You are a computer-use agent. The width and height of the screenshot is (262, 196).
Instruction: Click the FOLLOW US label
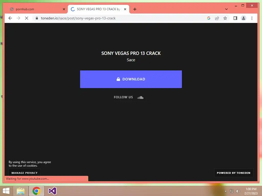[x=123, y=97]
